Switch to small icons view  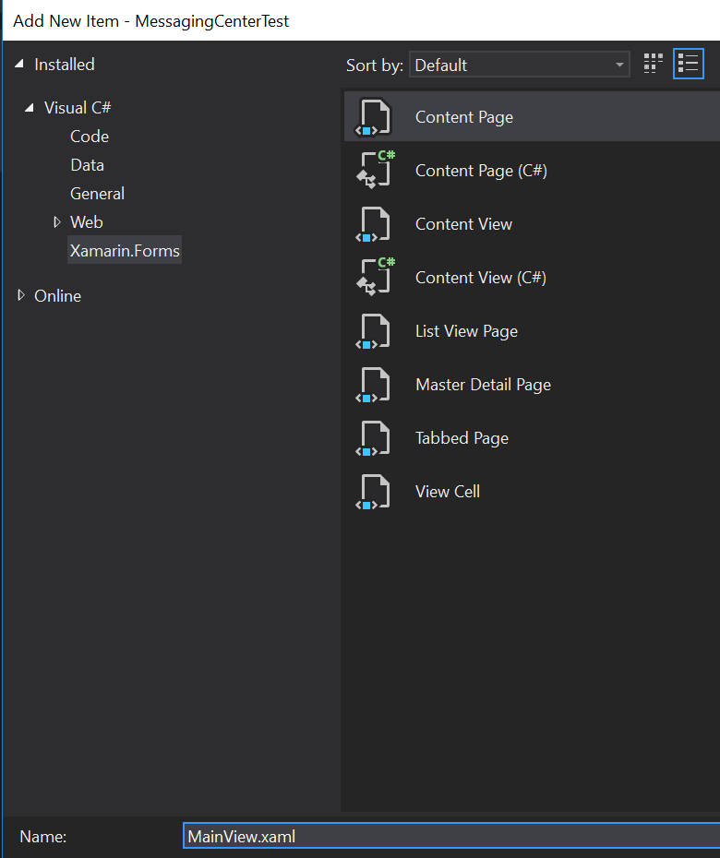click(653, 63)
